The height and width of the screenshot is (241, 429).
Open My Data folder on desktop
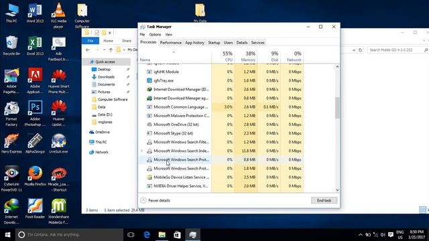click(x=200, y=13)
